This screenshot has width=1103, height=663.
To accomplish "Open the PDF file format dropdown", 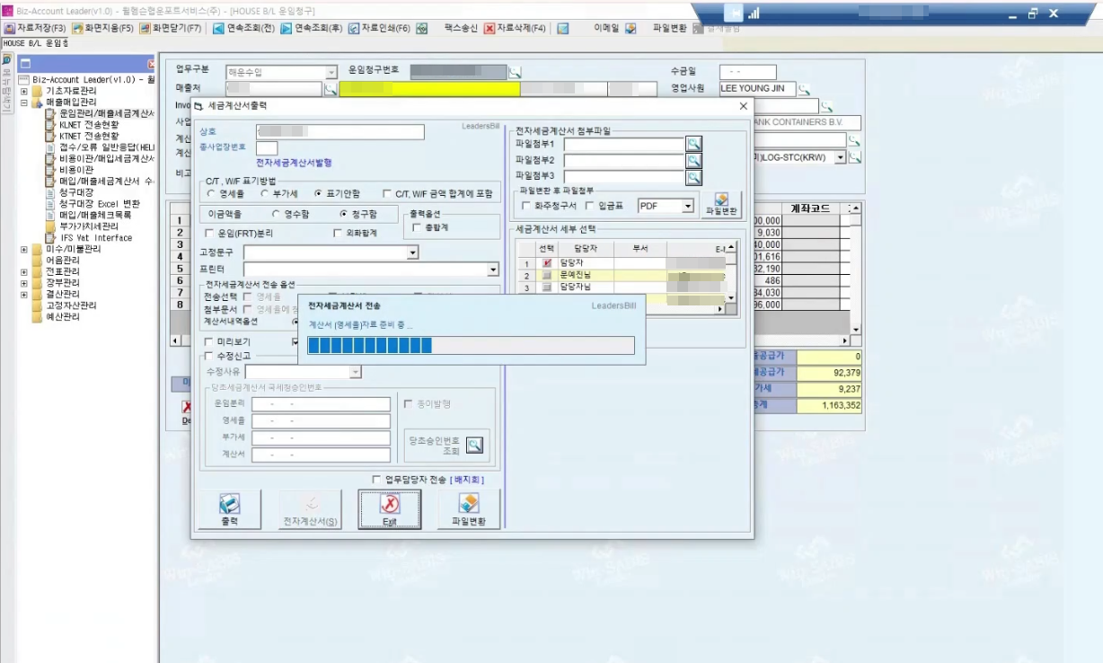I will [687, 206].
